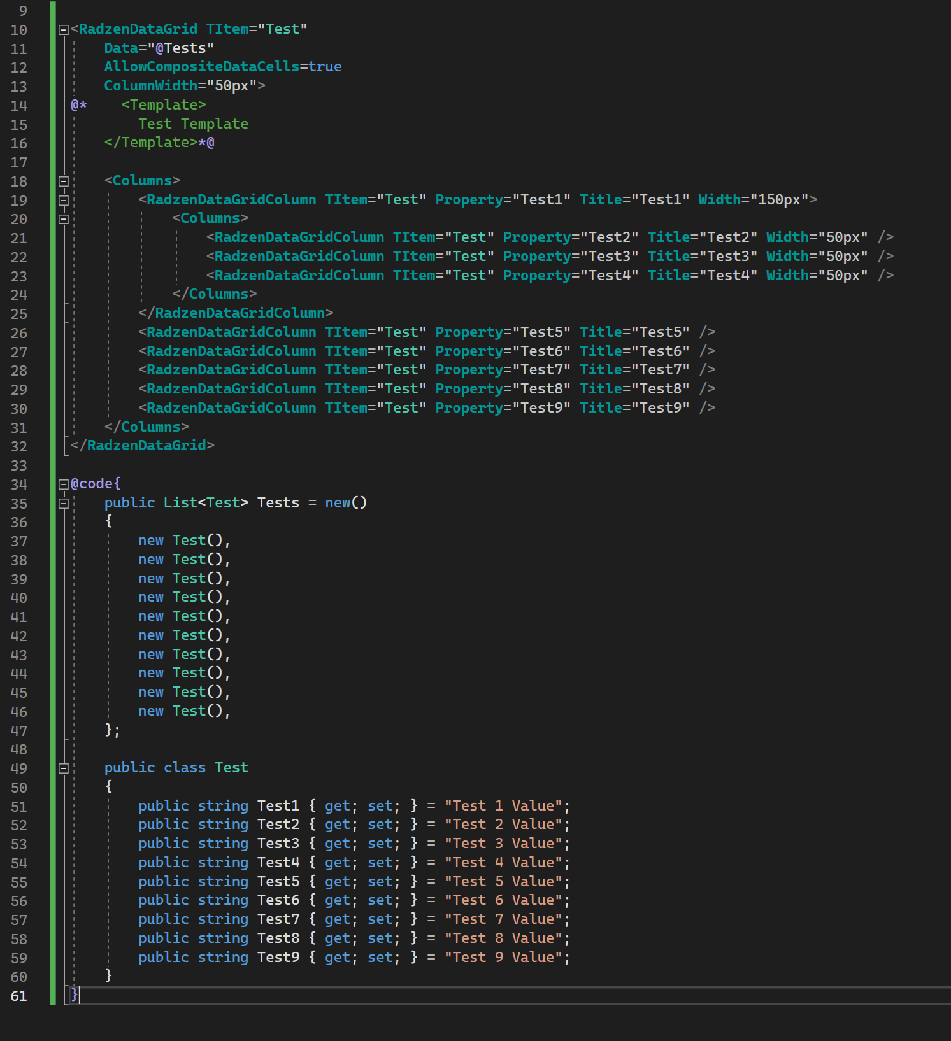Click the RadzenDataGrid opening tag name on line 10
Viewport: 951px width, 1041px height.
138,29
